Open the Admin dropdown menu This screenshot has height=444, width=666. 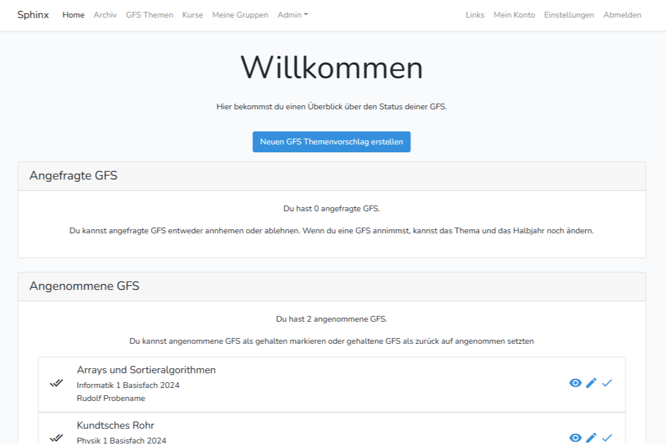click(x=292, y=15)
